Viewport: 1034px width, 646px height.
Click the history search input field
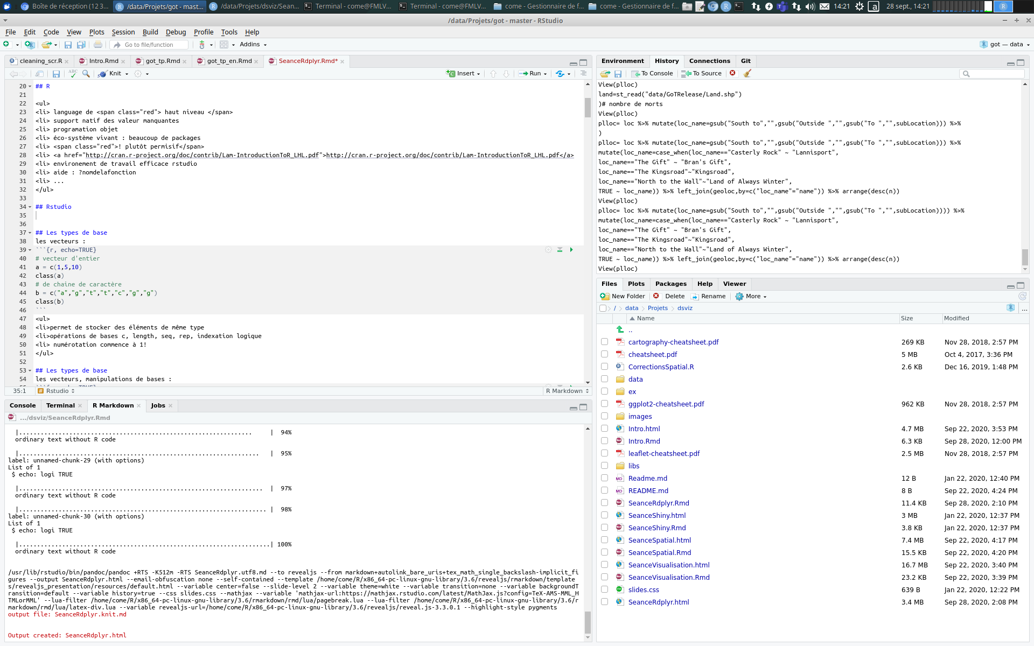pyautogui.click(x=996, y=74)
